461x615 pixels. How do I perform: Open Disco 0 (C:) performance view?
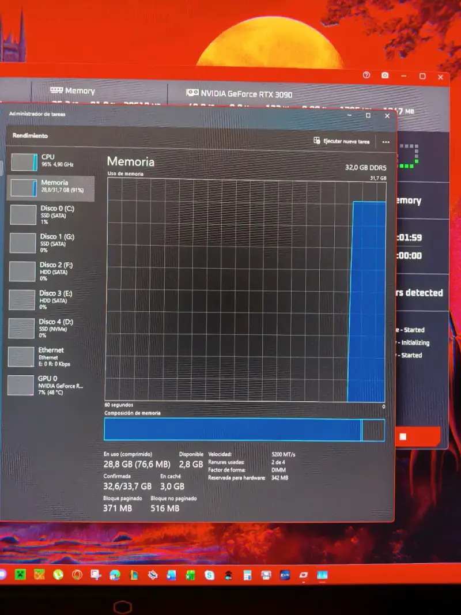(x=50, y=214)
